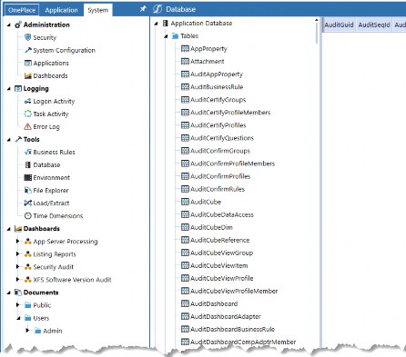Viewport: 406px width, 357px height.
Task: Select the AuditConfirmRules table
Action: pos(218,189)
